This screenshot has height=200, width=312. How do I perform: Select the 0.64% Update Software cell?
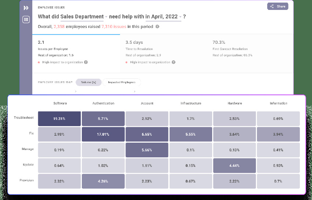tap(59, 165)
